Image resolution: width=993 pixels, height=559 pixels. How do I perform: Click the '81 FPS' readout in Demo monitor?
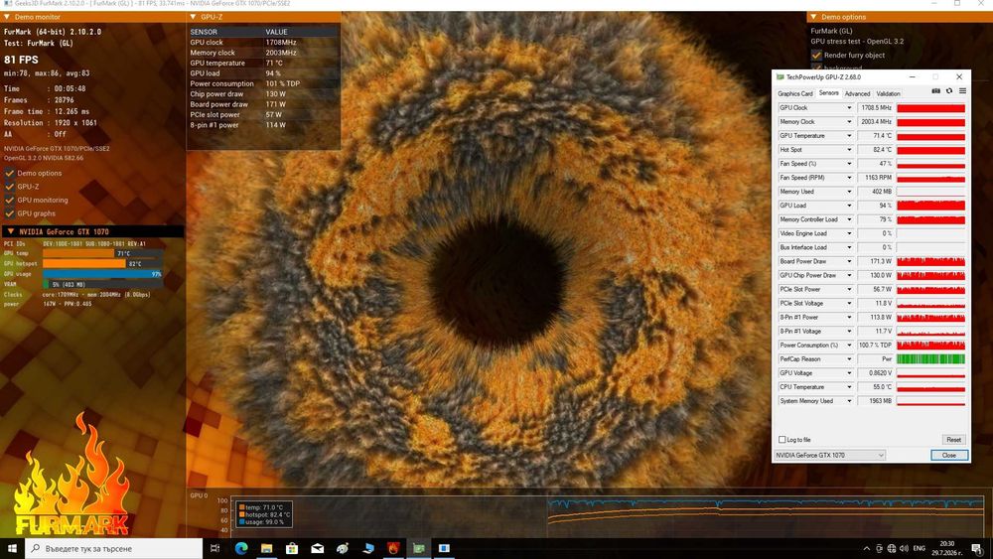click(x=21, y=60)
